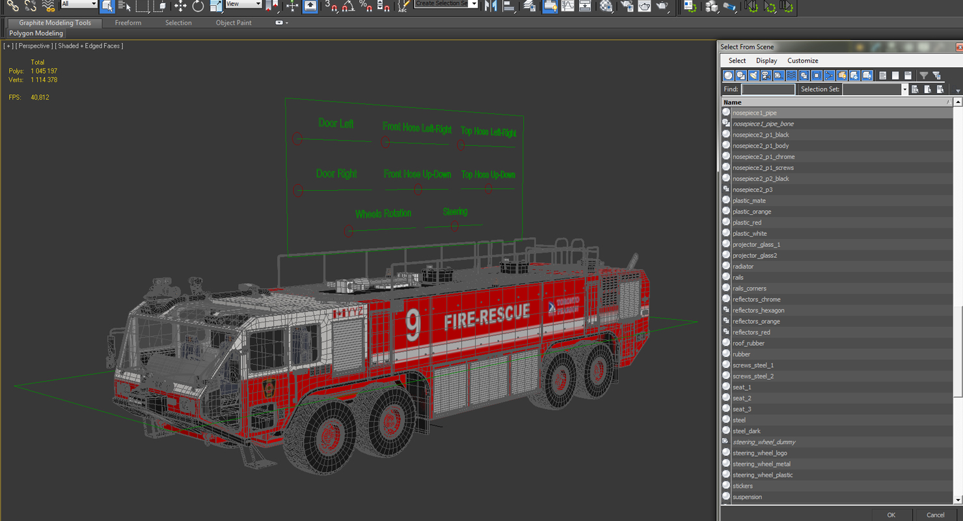Toggle Display Shapes filter
This screenshot has height=521, width=963.
pyautogui.click(x=740, y=76)
